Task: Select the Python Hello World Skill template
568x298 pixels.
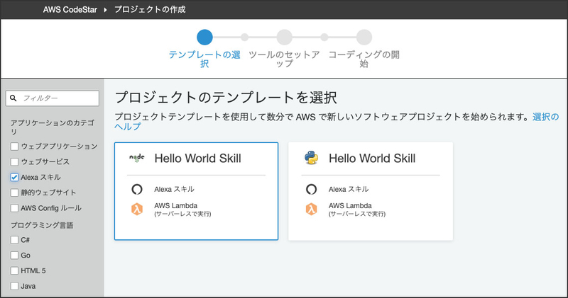Action: 371,191
